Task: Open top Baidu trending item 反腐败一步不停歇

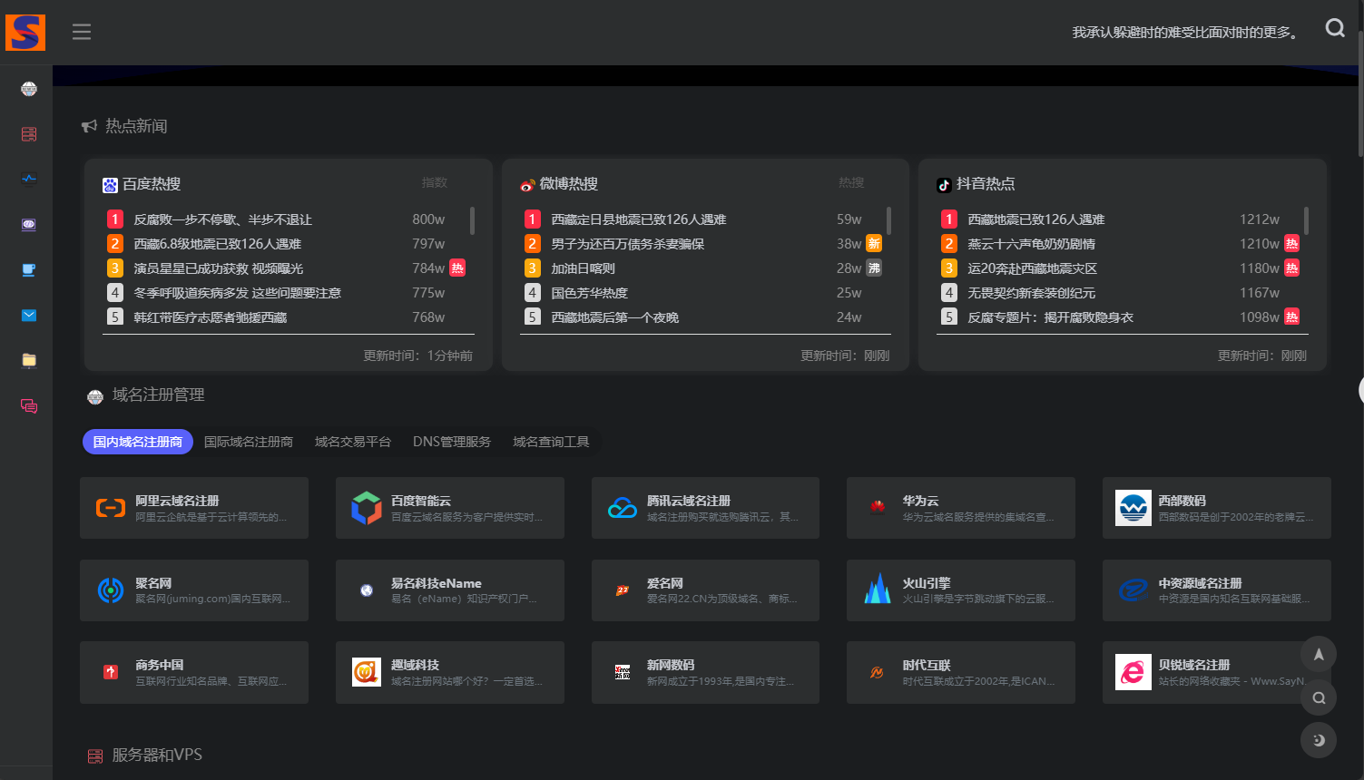Action: coord(222,219)
